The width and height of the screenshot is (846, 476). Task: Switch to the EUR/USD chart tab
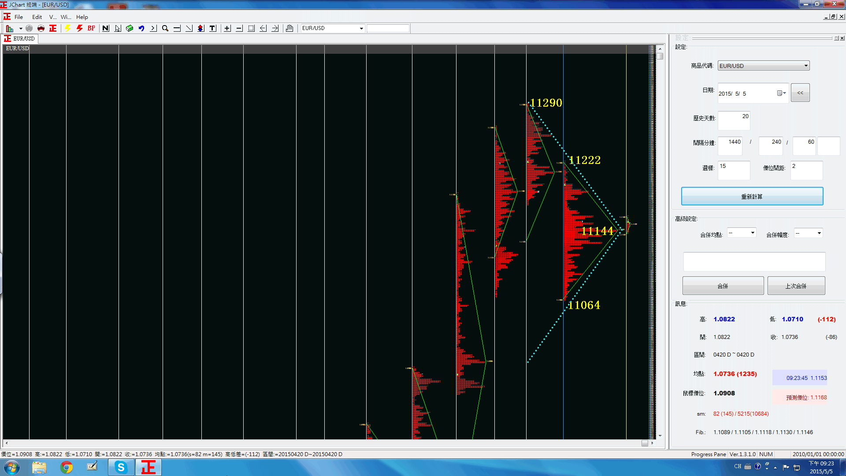(20, 39)
